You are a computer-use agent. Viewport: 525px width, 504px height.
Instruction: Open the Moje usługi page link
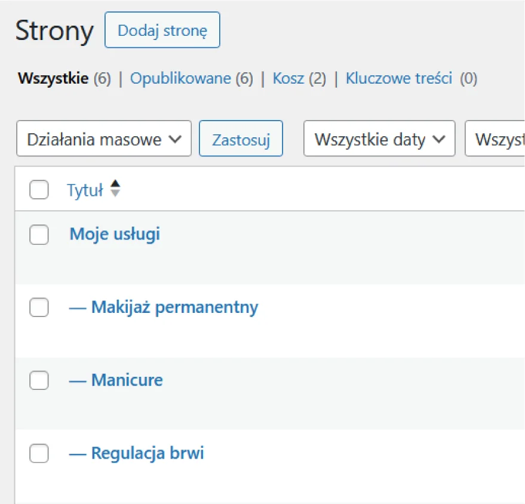115,234
